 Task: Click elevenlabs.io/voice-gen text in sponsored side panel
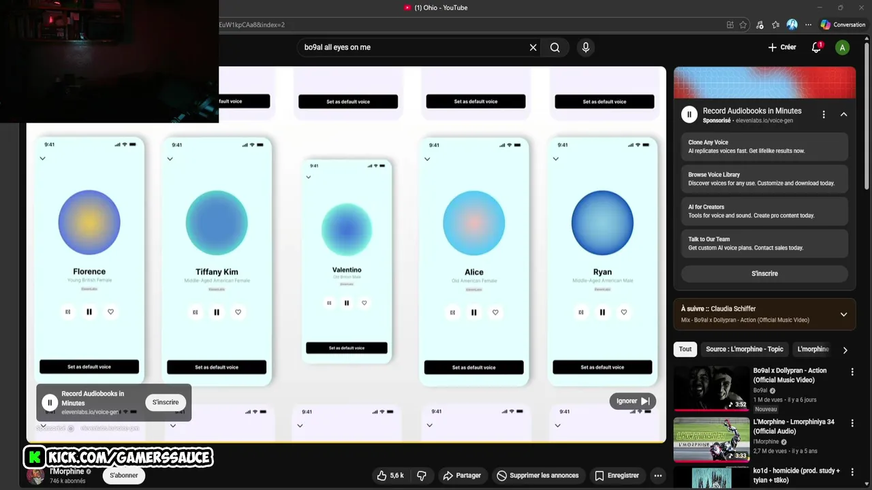764,120
